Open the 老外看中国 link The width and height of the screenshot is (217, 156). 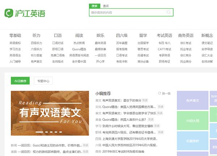79,61
